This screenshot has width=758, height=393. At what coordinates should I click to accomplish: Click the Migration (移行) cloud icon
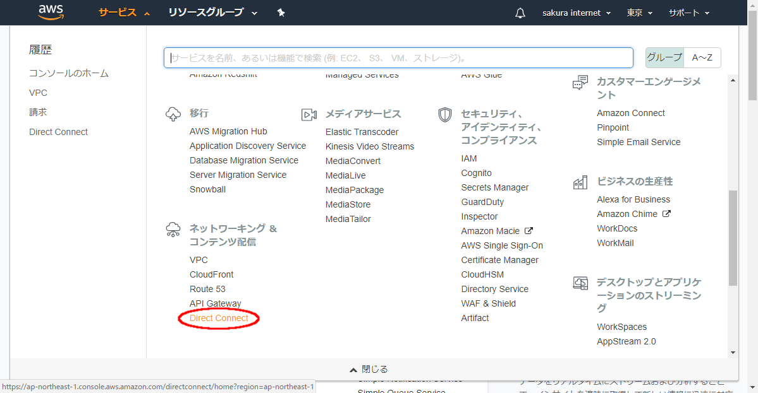click(173, 114)
